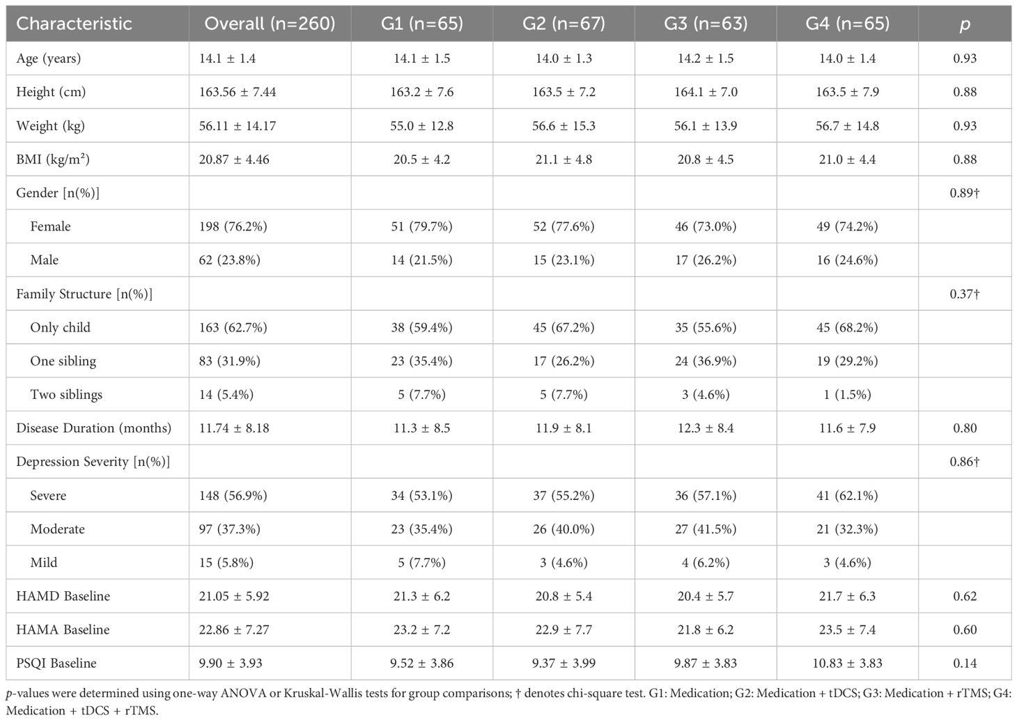1017x720 pixels.
Task: Click the Depression Severity [n(%)] label
Action: pyautogui.click(x=93, y=462)
